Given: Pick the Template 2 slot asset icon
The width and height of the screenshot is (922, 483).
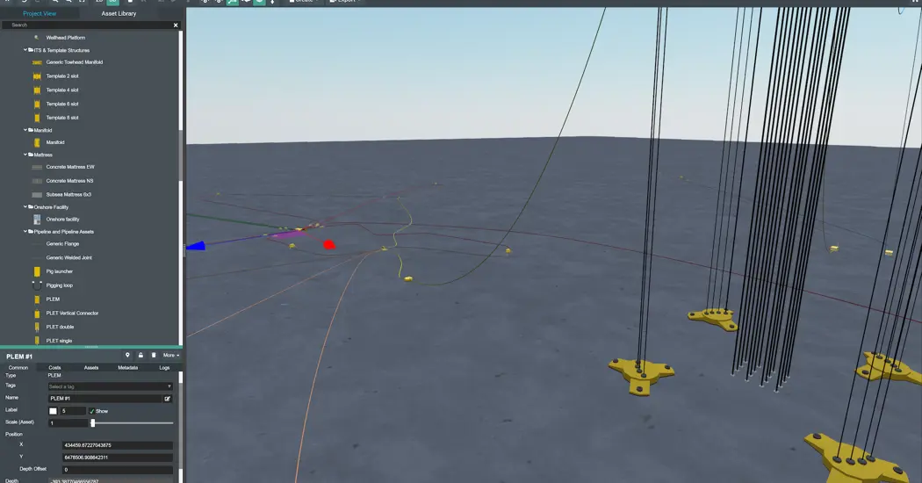Looking at the screenshot, I should (37, 76).
